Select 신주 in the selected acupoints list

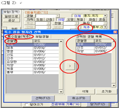[x=94, y=48]
